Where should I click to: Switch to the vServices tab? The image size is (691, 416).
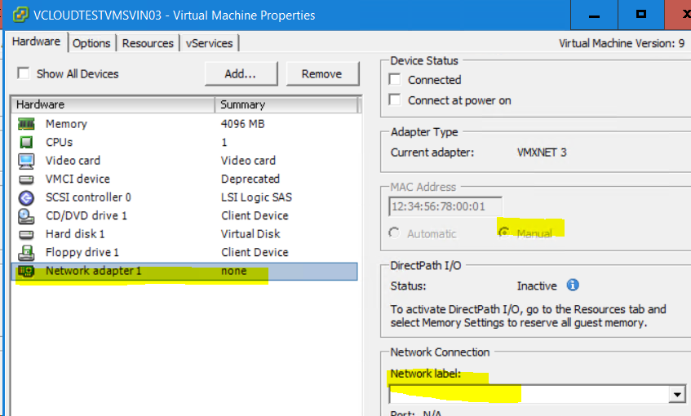pos(209,43)
